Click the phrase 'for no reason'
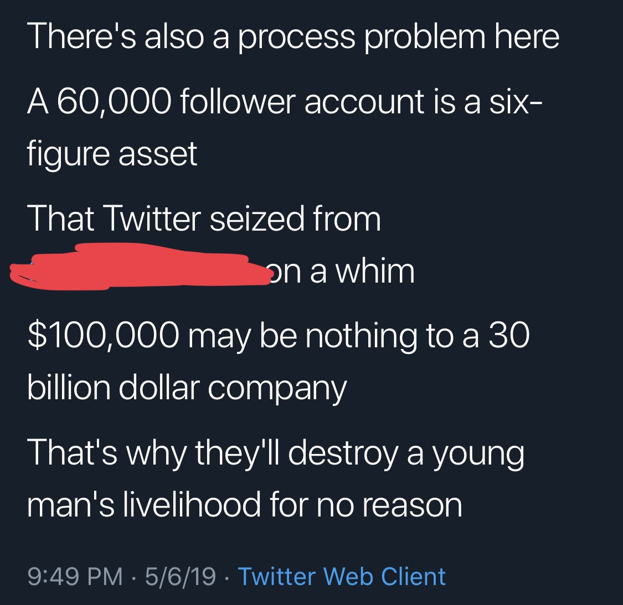 coord(365,504)
